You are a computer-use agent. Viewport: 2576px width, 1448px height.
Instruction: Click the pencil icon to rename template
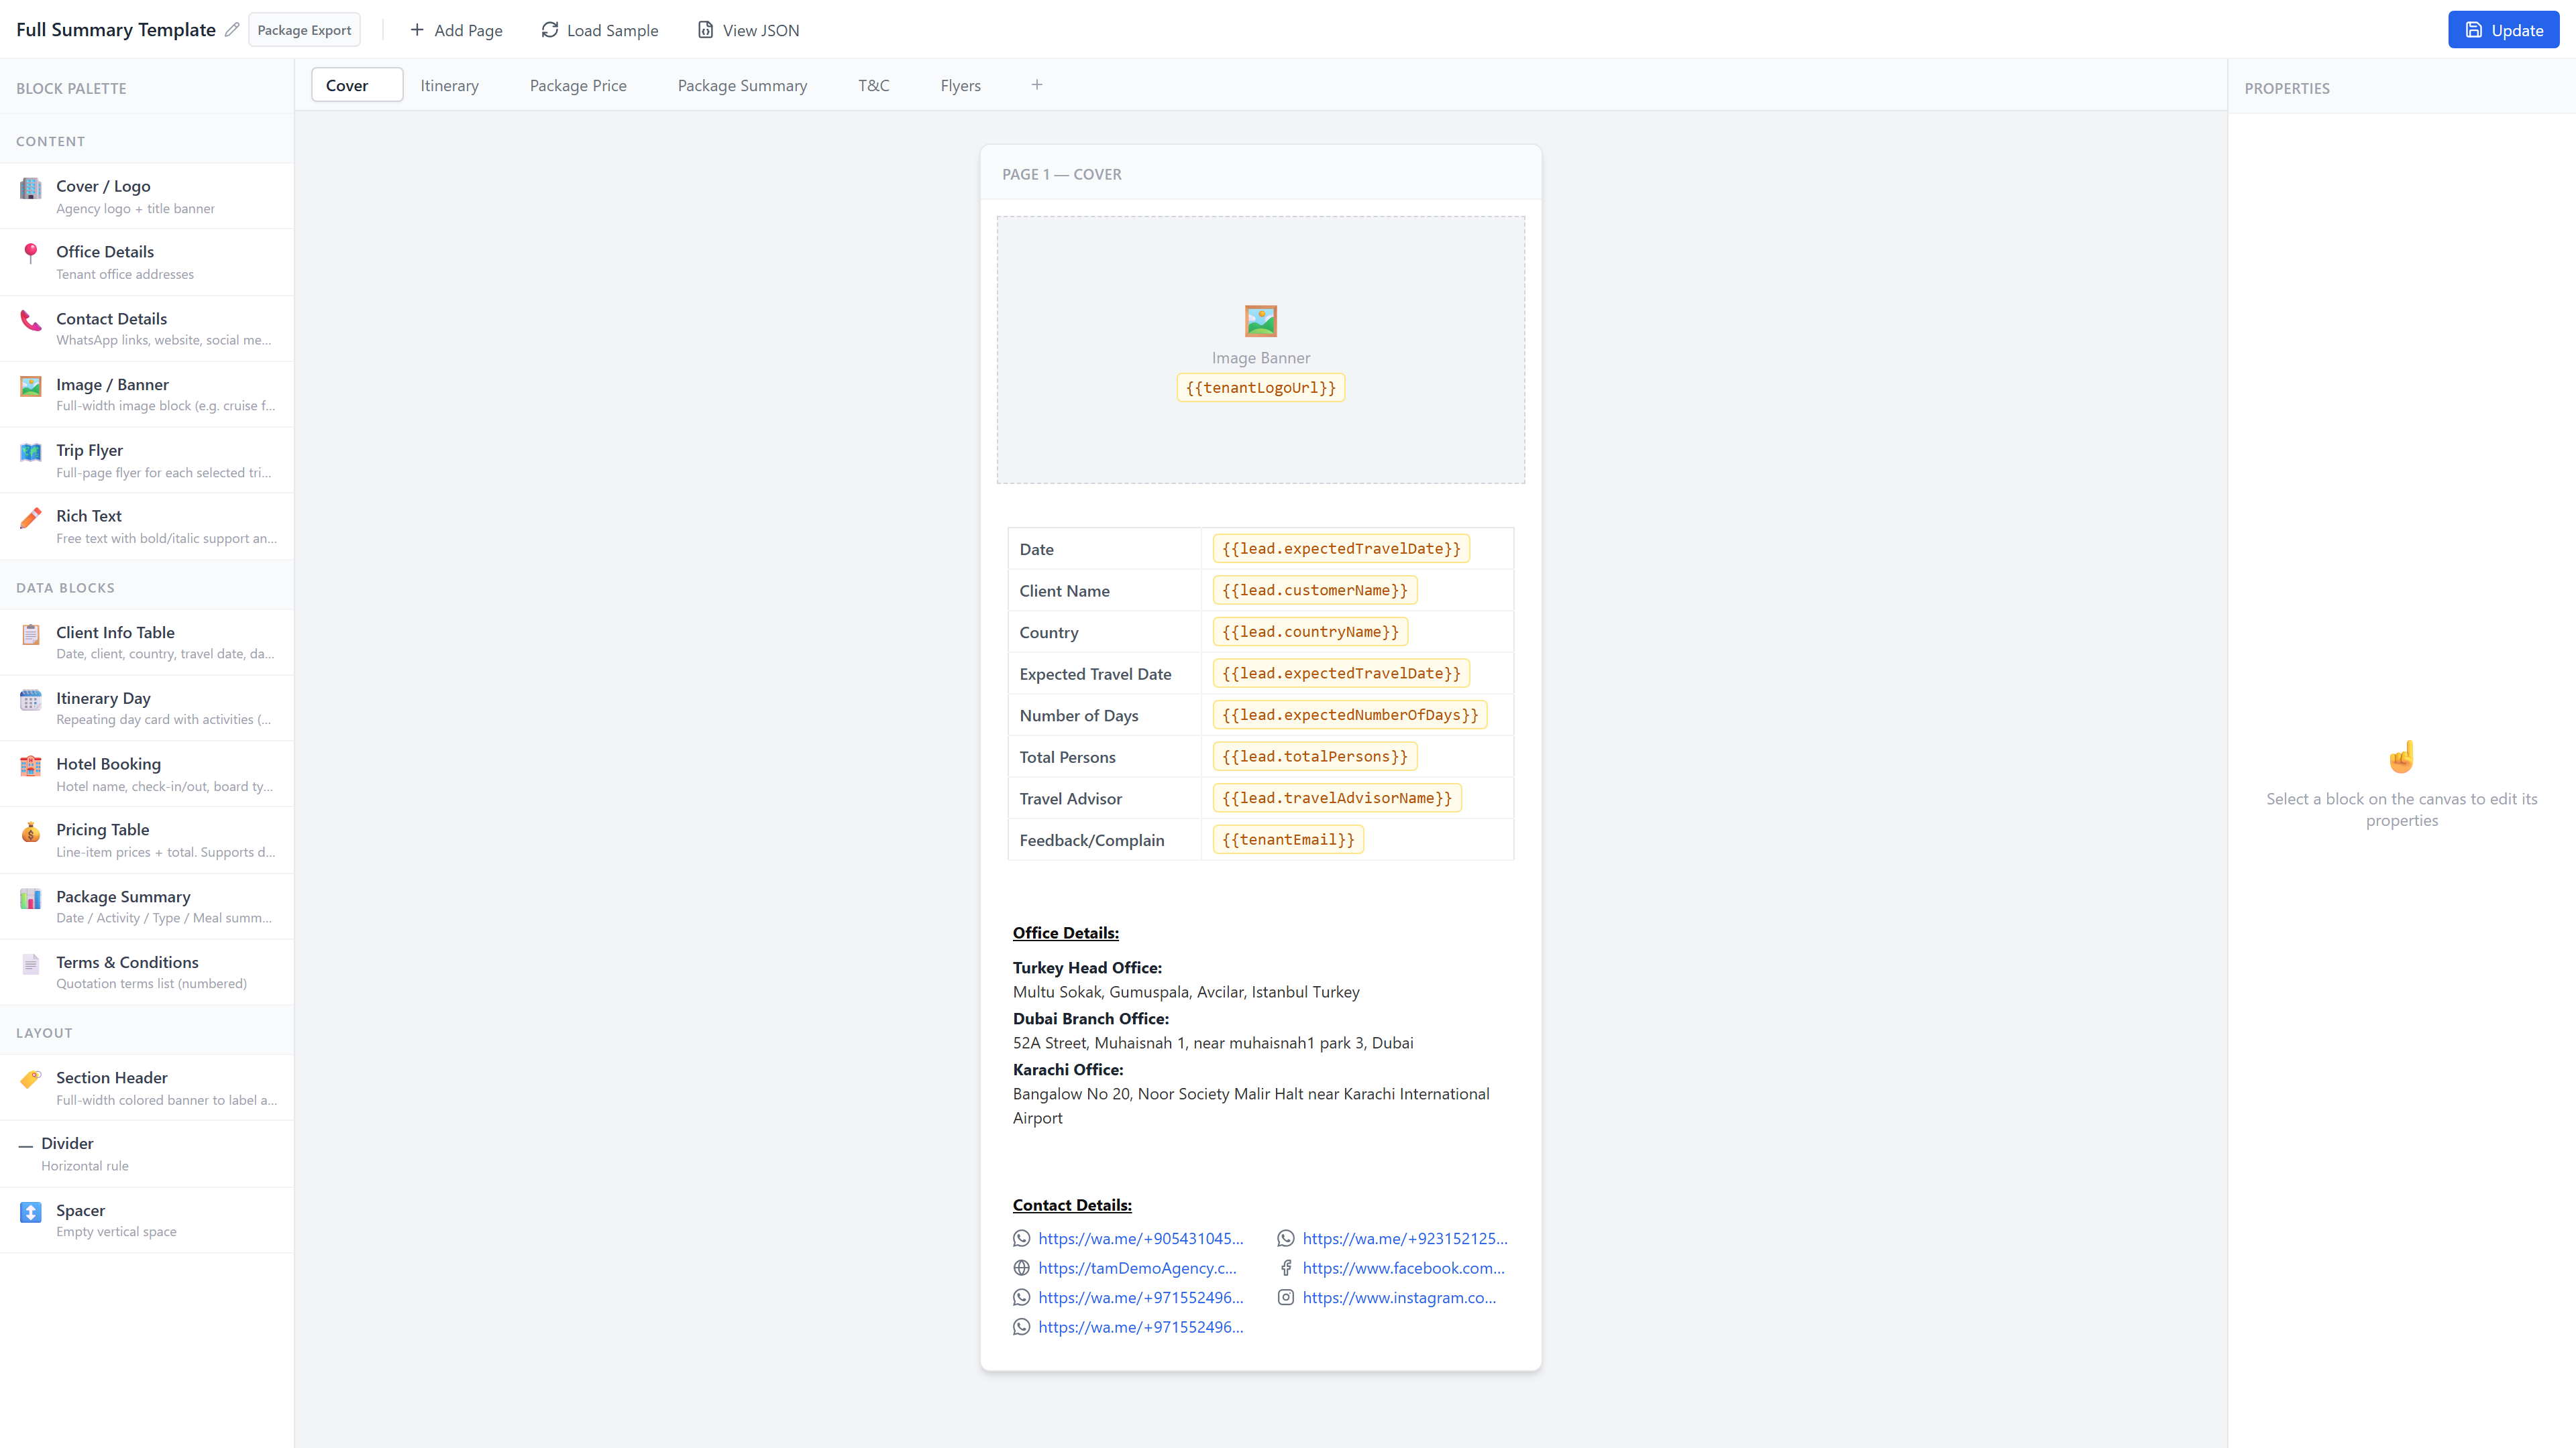pyautogui.click(x=232, y=30)
